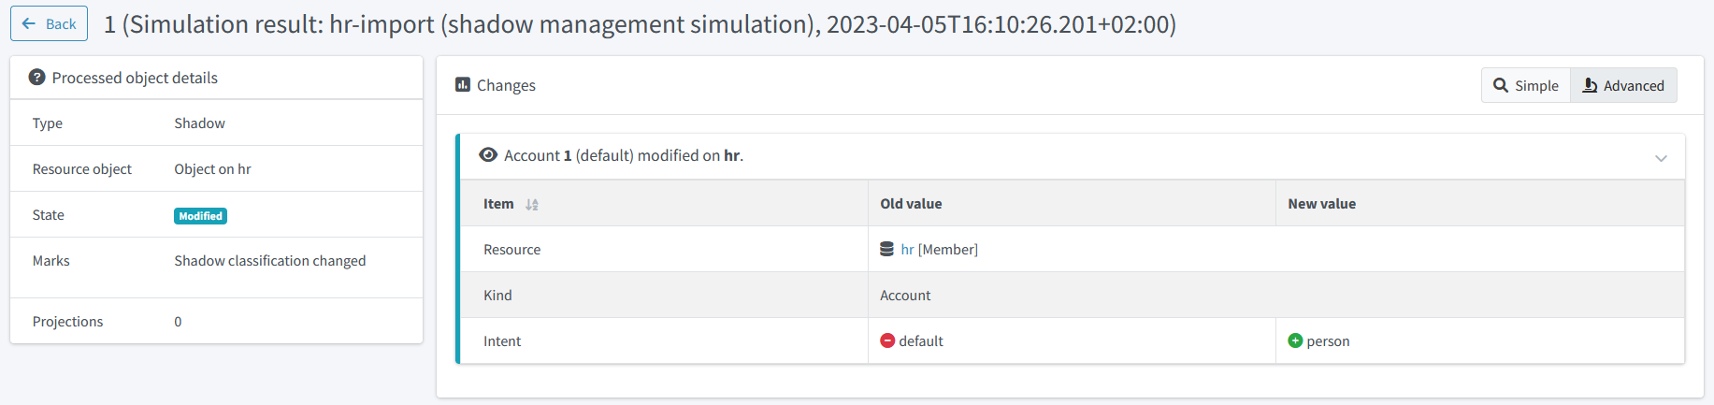Viewport: 1714px width, 405px height.
Task: Open the hr resource link
Action: click(x=907, y=250)
